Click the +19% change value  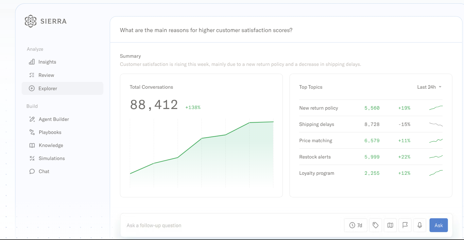click(404, 108)
